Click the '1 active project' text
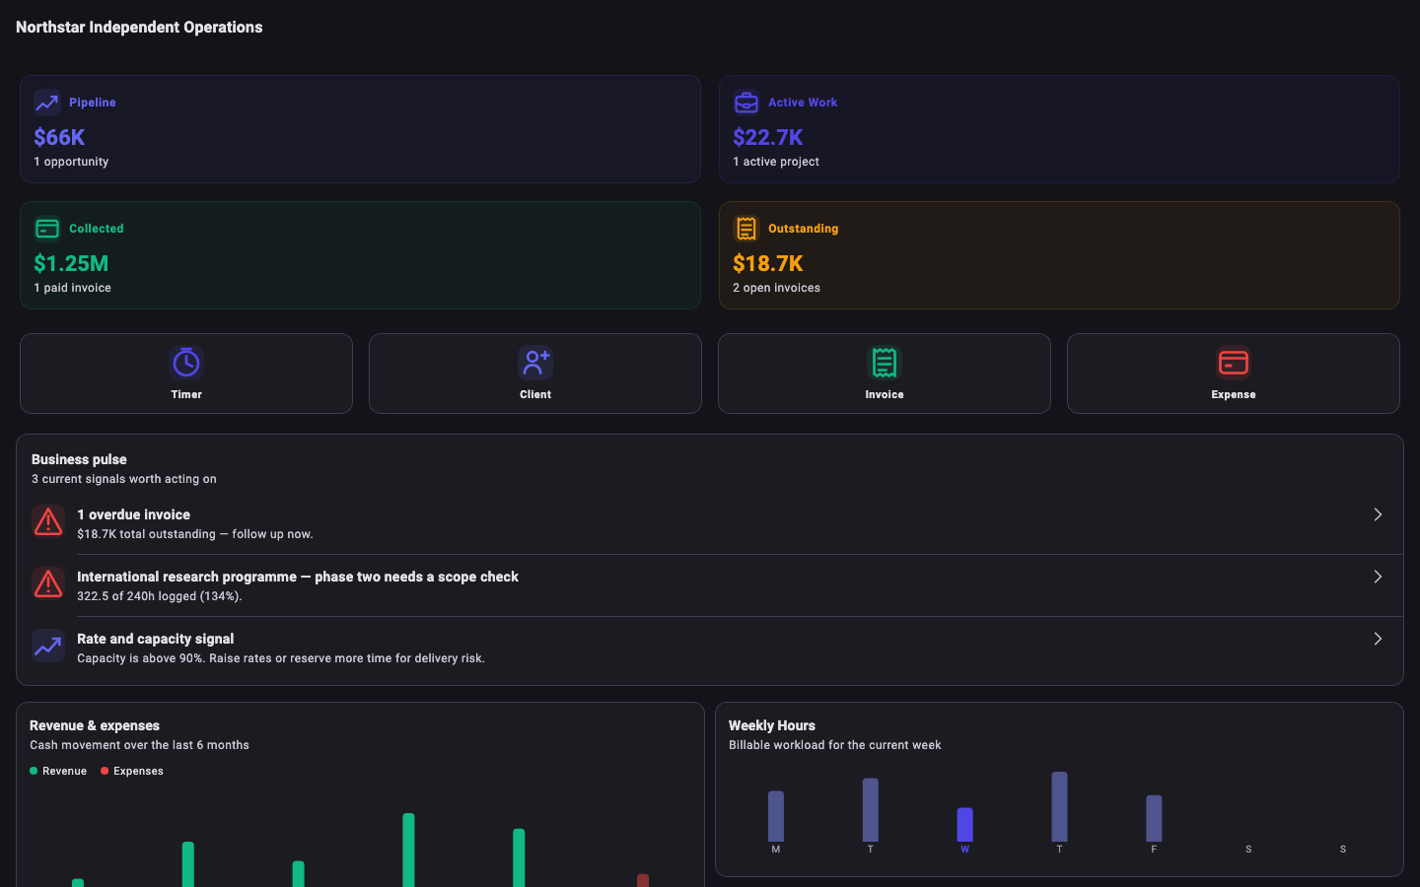 pos(776,162)
